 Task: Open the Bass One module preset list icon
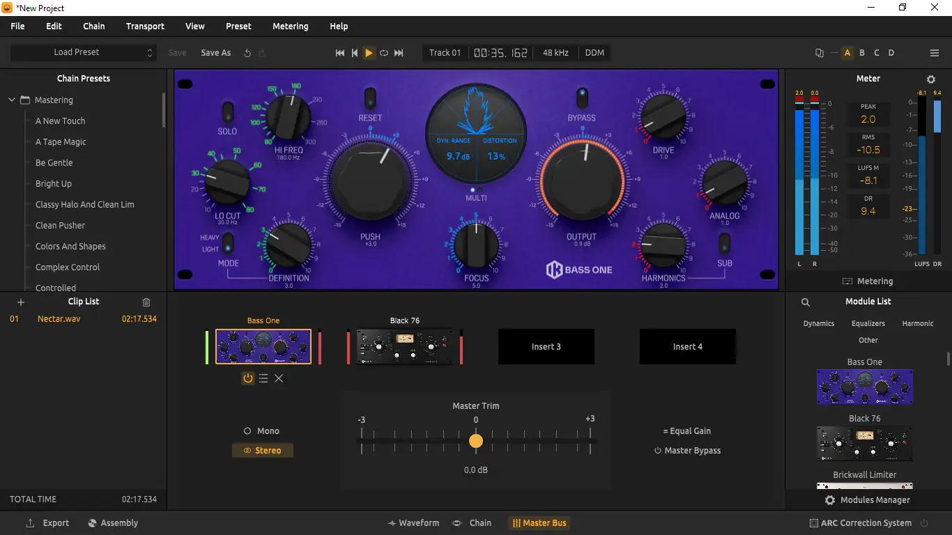pos(263,378)
